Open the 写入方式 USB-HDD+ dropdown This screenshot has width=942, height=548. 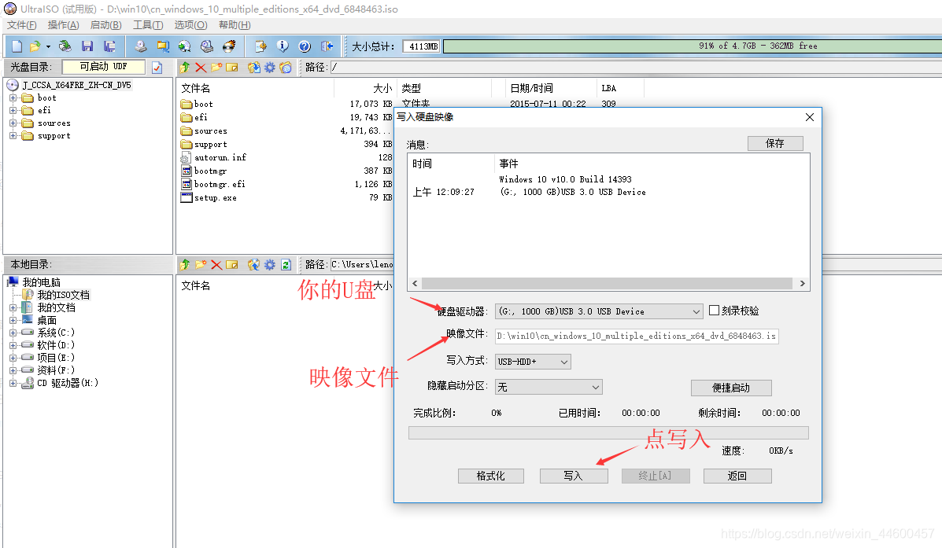tap(533, 362)
